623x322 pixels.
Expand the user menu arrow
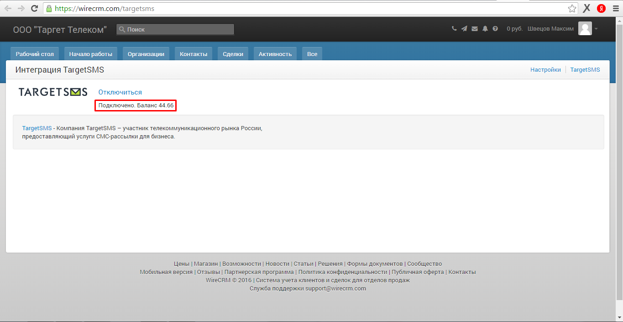(x=596, y=29)
